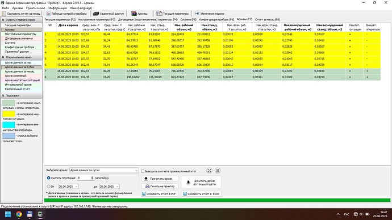Click 'Печать на принтер' button

click(160, 187)
